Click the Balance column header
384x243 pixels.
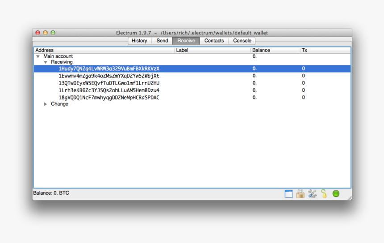click(275, 50)
